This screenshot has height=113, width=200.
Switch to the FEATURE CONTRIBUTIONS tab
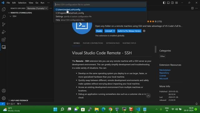93,43
